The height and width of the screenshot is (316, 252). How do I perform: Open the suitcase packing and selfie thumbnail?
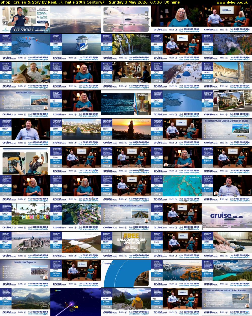25,161
